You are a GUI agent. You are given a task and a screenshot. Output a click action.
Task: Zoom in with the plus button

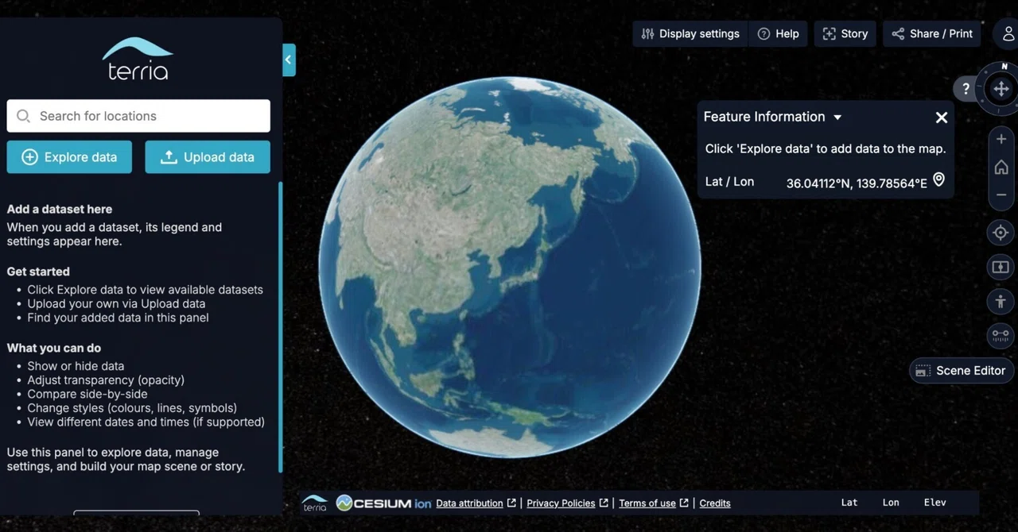click(1001, 139)
